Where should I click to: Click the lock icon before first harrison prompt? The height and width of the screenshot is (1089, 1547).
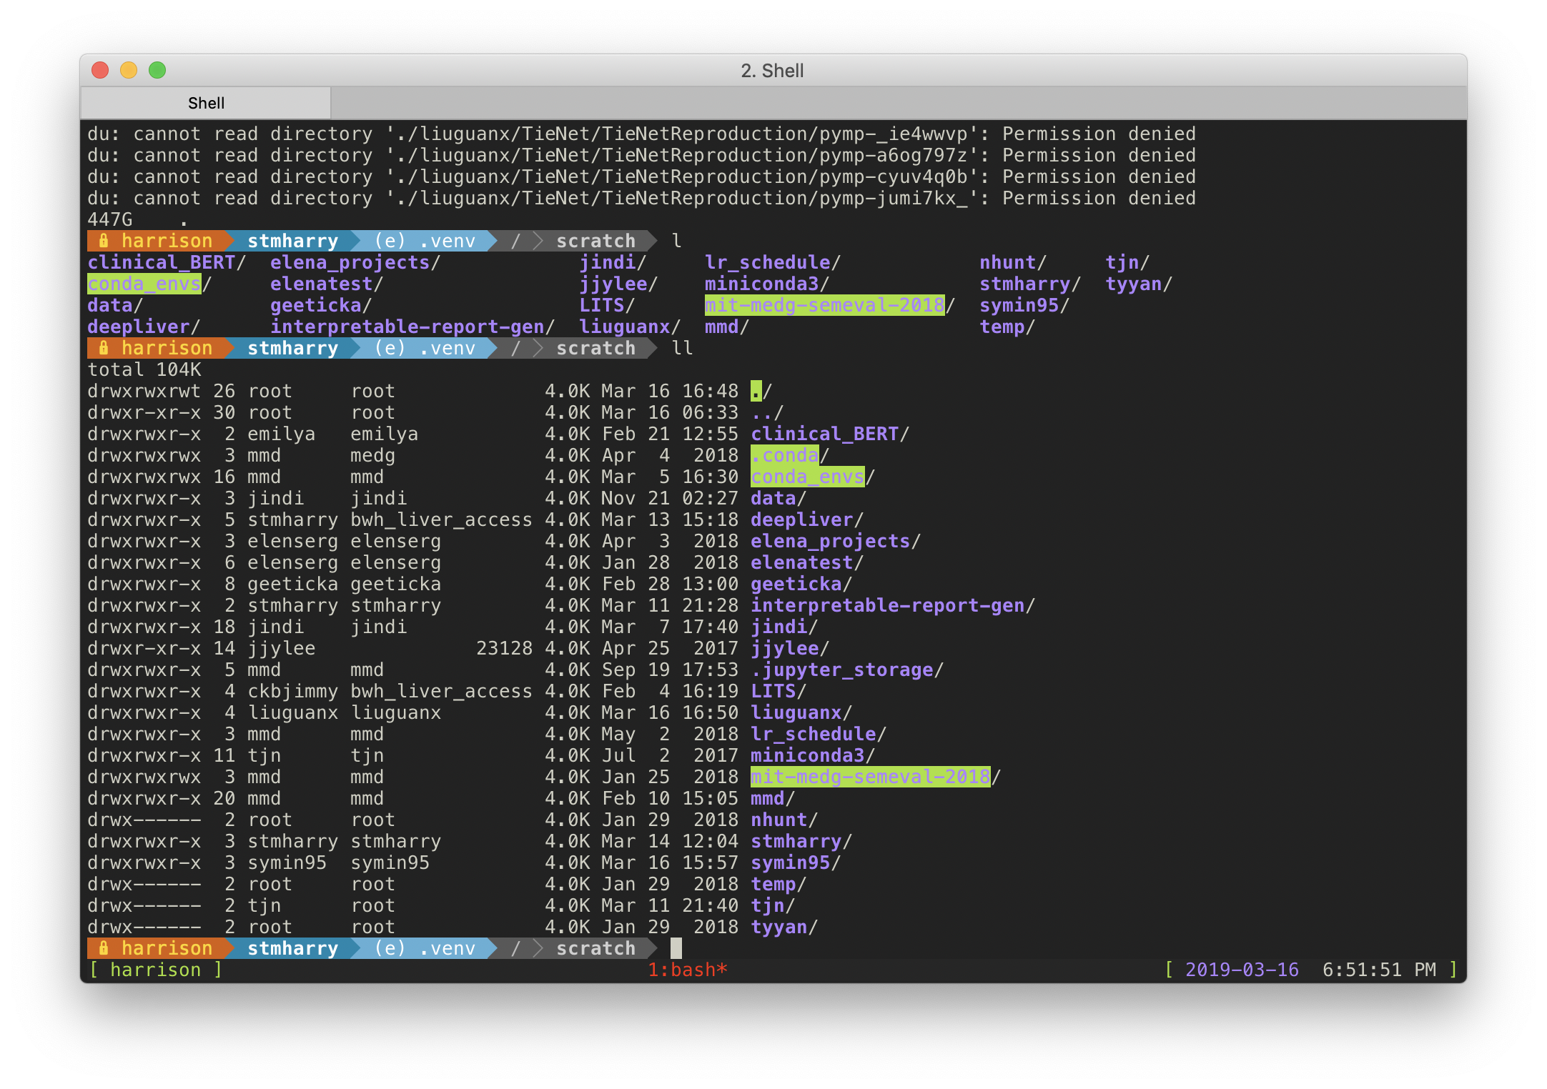pyautogui.click(x=104, y=240)
